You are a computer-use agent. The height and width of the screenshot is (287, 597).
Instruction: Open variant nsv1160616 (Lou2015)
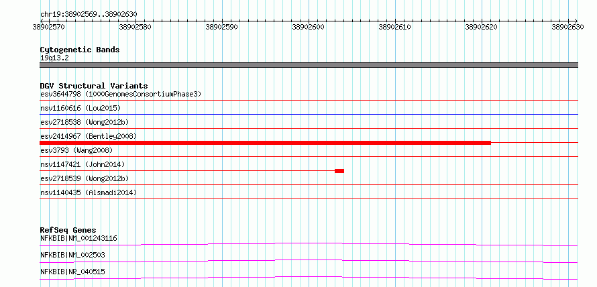(x=80, y=109)
